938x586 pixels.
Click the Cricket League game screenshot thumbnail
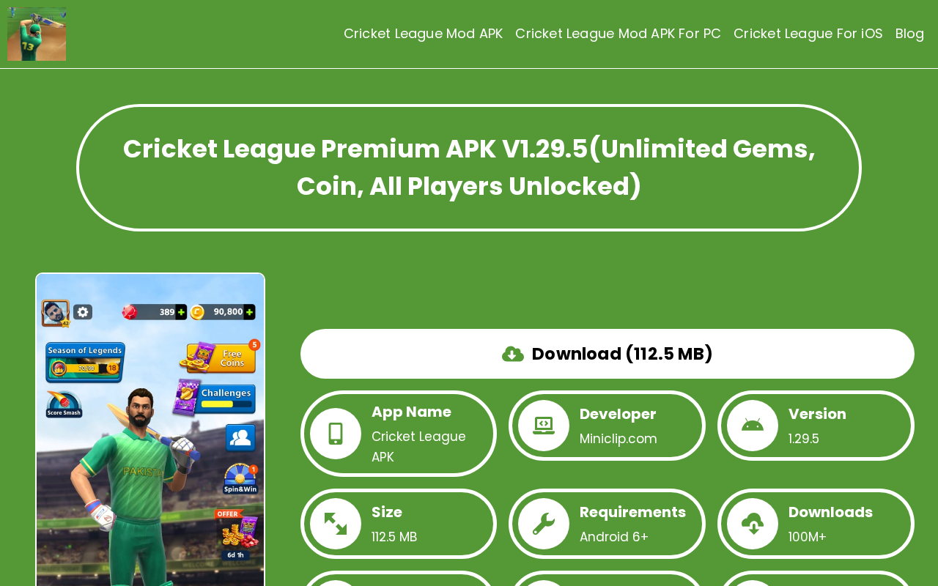pyautogui.click(x=150, y=430)
